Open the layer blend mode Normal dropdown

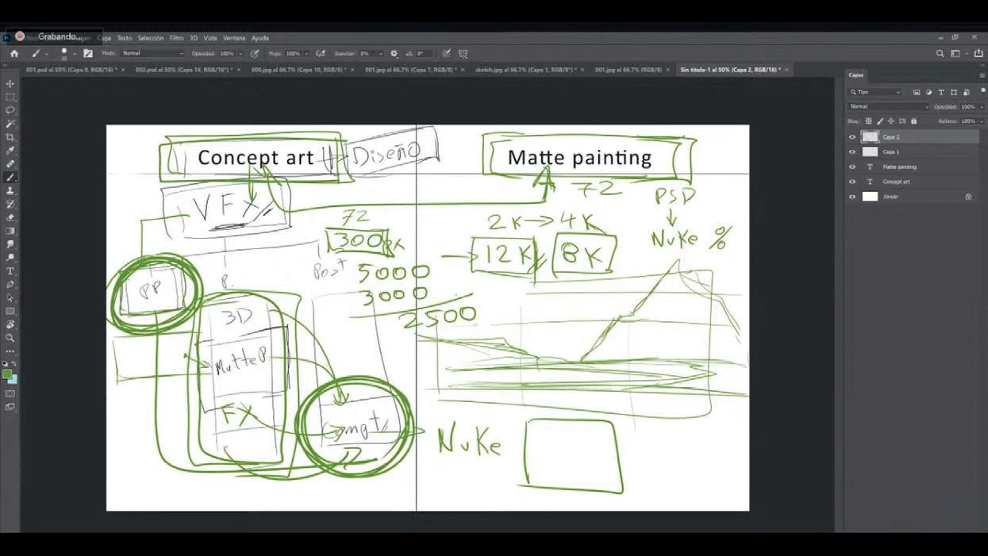click(x=888, y=106)
